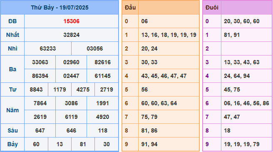Image resolution: width=273 pixels, height=152 pixels.
Task: Select Đầu row 6 values 60, 60, 63, 64
Action: [x=159, y=103]
